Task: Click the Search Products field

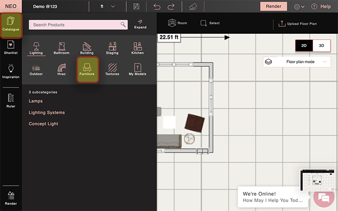Action: 78,25
